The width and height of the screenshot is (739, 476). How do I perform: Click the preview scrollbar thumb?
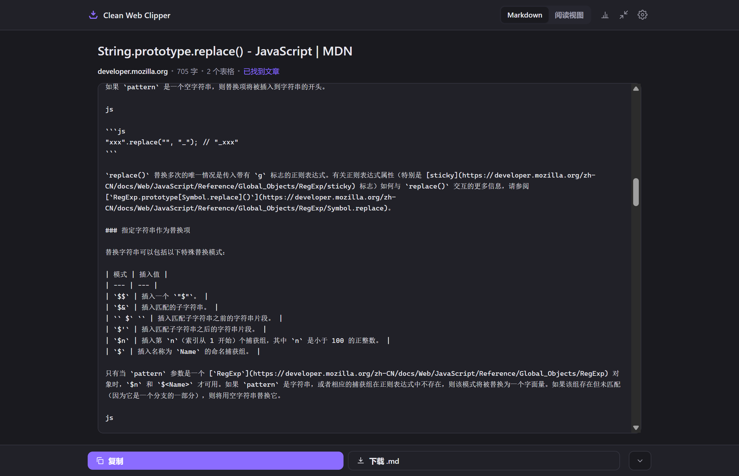636,192
